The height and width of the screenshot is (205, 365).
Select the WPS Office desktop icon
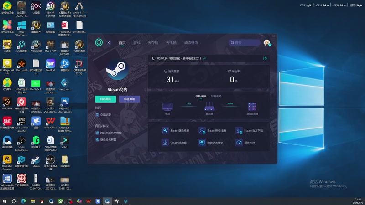click(x=51, y=123)
